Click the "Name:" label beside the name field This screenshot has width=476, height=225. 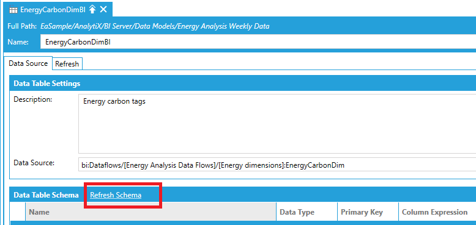point(18,42)
